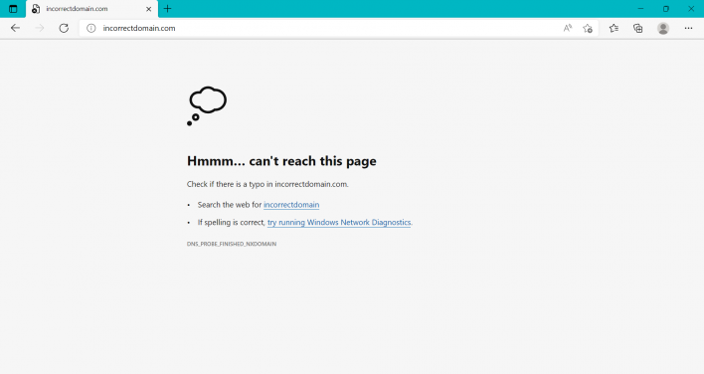This screenshot has width=704, height=374.
Task: Add this page to favorites
Action: click(x=588, y=28)
